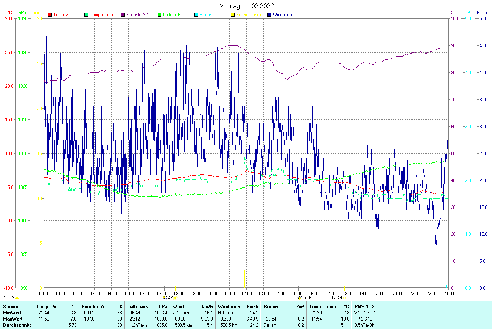Click the bright green Luftdruck legend swatch

(x=160, y=15)
